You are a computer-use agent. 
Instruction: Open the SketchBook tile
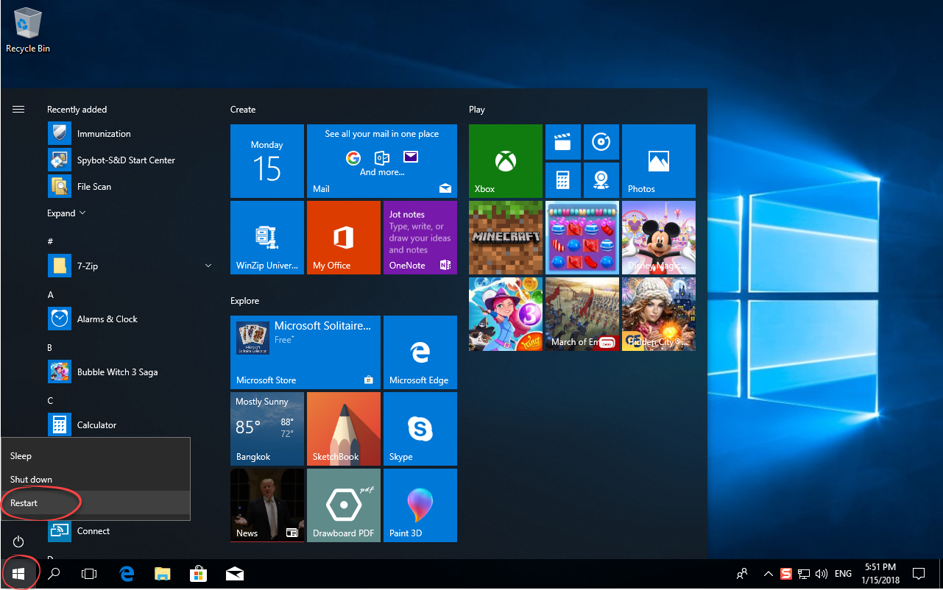pos(344,429)
